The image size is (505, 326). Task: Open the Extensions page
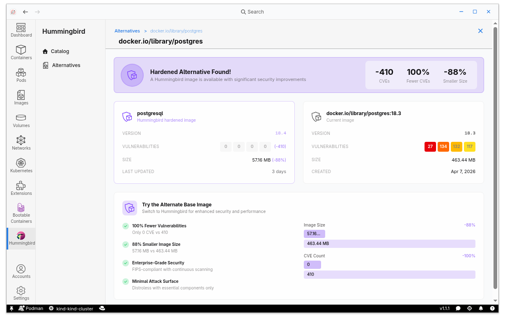(21, 188)
